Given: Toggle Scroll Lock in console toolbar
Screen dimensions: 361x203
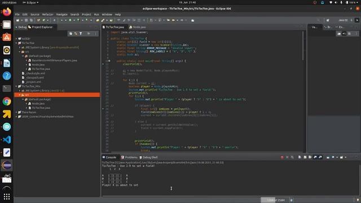Looking at the screenshot, I should pyautogui.click(x=305, y=157).
